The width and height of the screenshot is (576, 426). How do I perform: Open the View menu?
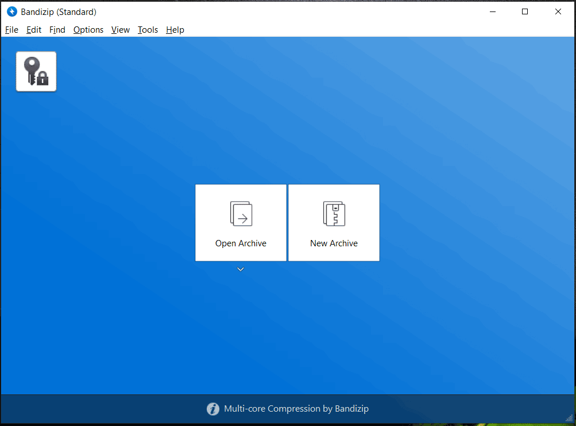121,30
